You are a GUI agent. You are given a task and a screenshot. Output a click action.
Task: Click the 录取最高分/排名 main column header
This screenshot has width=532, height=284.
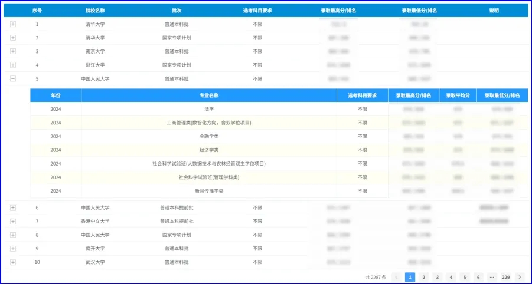pos(338,11)
